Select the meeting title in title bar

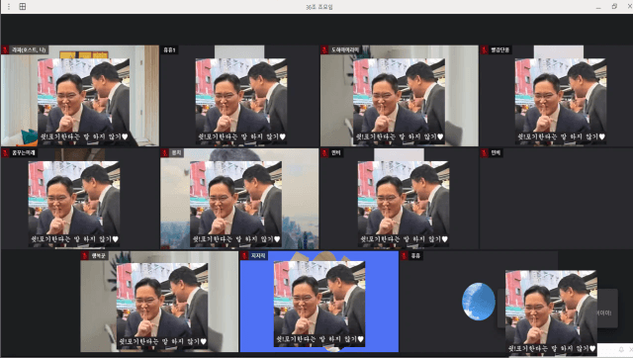pos(319,7)
